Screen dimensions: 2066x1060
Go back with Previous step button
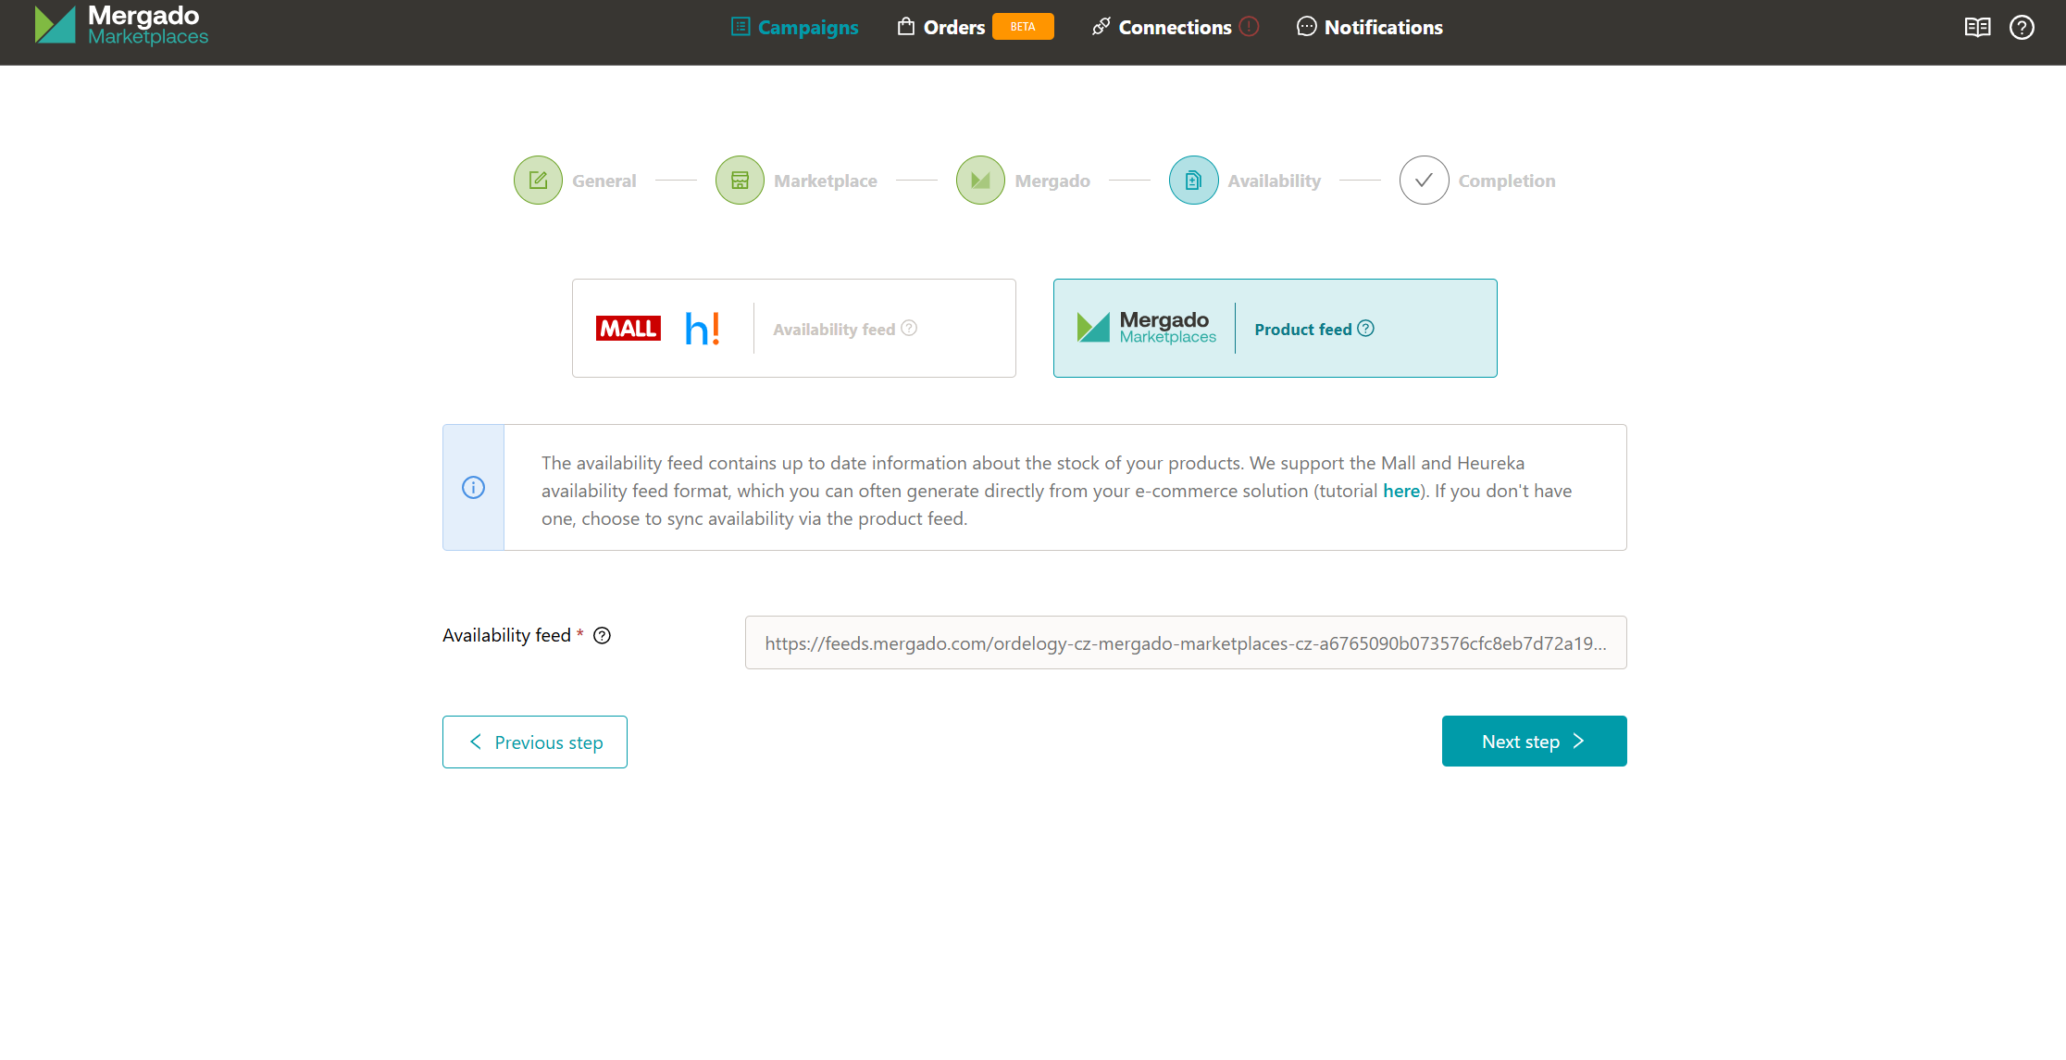tap(535, 742)
